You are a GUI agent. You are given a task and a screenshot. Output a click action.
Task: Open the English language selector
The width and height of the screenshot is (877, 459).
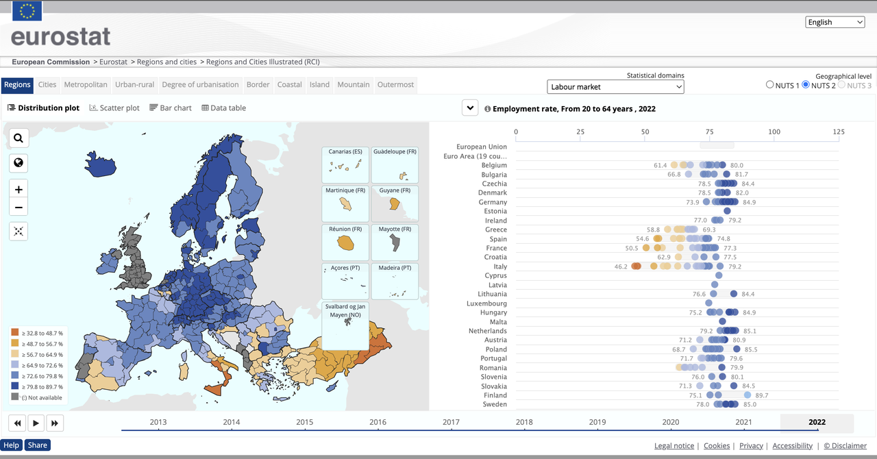(835, 22)
